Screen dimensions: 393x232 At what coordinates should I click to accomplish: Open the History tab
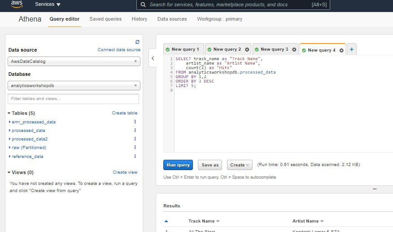pos(140,19)
